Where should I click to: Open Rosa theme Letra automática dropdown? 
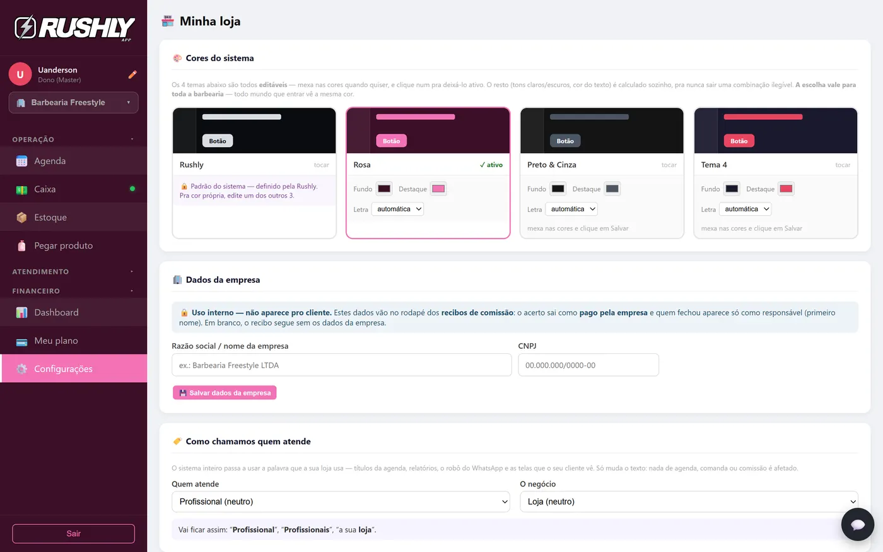397,209
